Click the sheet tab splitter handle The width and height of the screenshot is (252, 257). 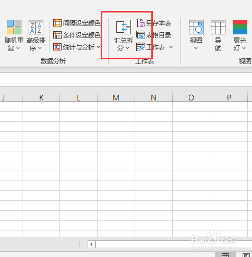coord(79,244)
